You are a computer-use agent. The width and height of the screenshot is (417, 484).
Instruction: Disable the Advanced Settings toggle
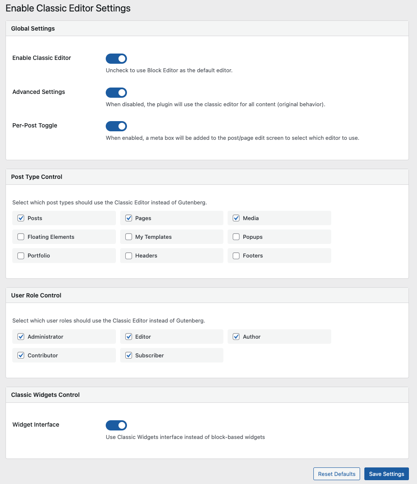pos(116,93)
